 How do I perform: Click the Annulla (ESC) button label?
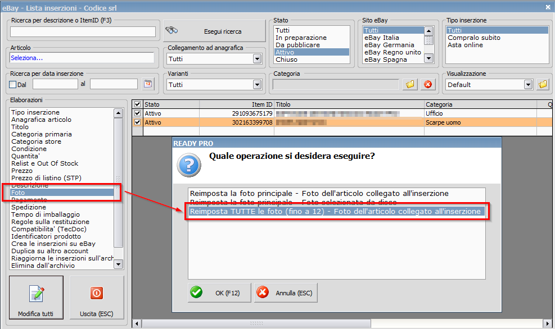coord(294,293)
